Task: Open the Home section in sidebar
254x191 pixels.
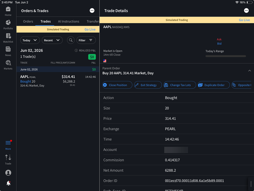Action: click(8, 11)
